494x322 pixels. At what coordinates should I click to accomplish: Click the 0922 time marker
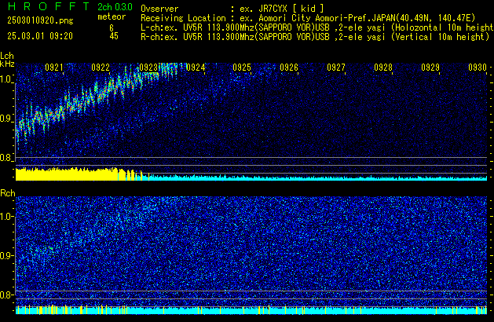click(x=101, y=68)
